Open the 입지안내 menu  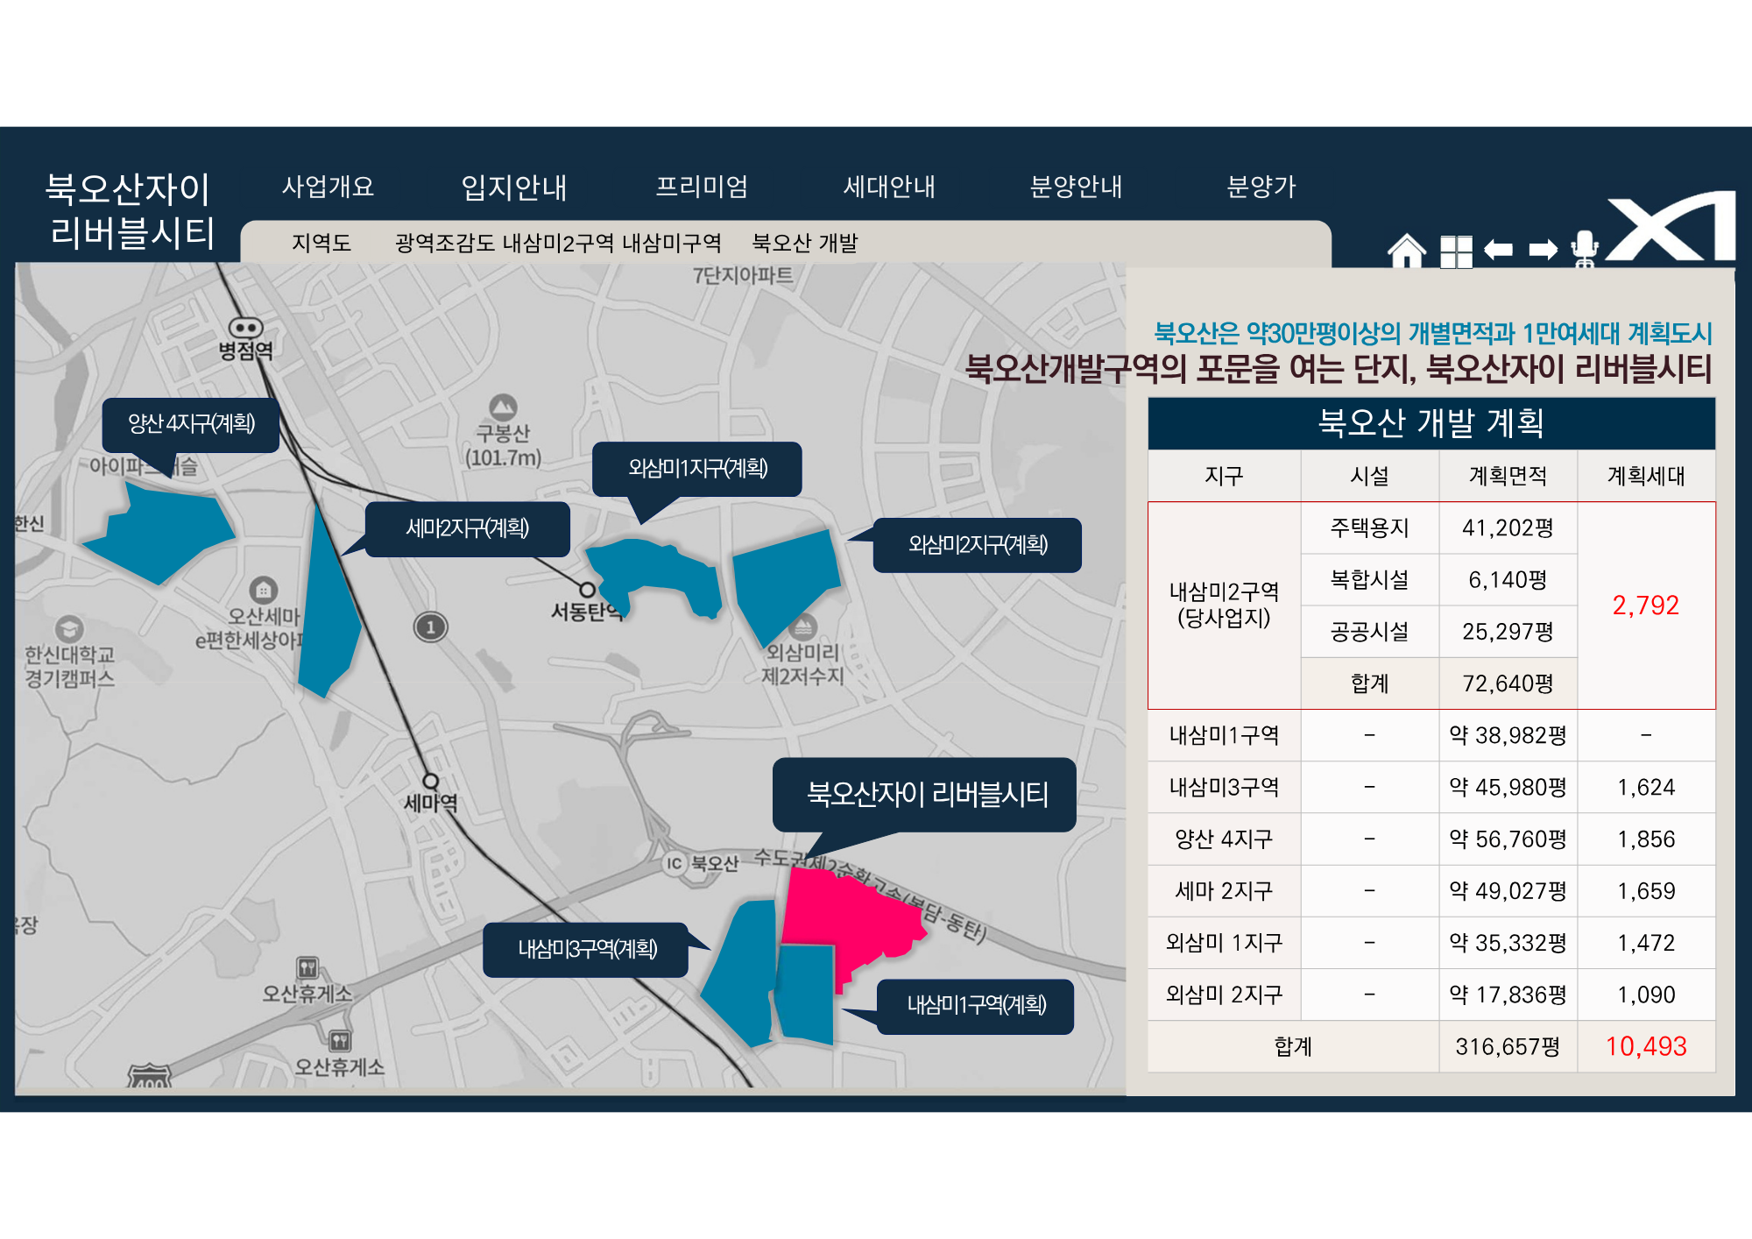[x=514, y=187]
